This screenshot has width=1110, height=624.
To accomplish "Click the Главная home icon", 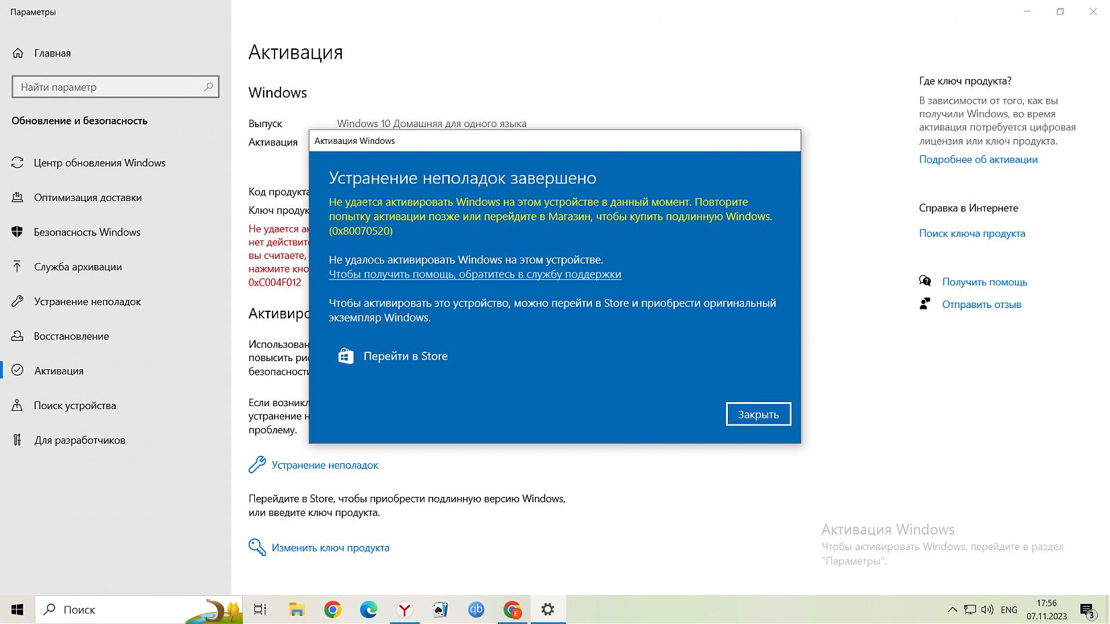I will coord(18,53).
